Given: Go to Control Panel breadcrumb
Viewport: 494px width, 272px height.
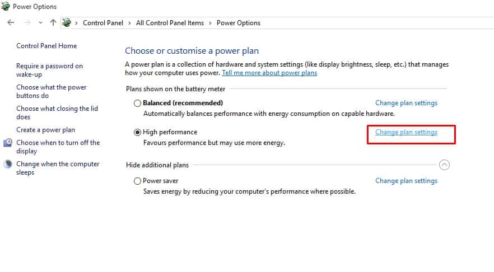Looking at the screenshot, I should pyautogui.click(x=103, y=23).
